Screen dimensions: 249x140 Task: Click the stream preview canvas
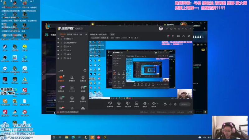(x=141, y=70)
